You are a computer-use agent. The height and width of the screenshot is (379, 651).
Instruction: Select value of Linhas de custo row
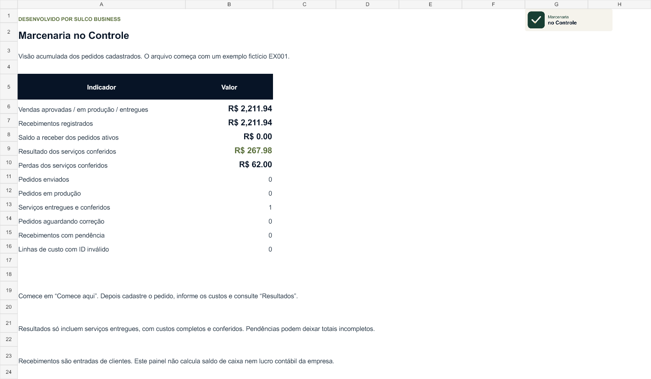point(229,246)
